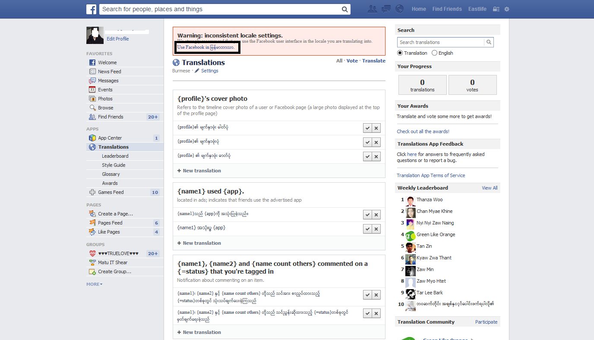Click the user profile picture thumbnail

pyautogui.click(x=95, y=35)
